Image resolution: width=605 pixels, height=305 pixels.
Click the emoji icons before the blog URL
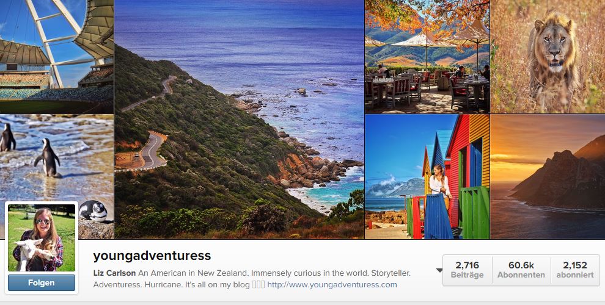[x=258, y=285]
